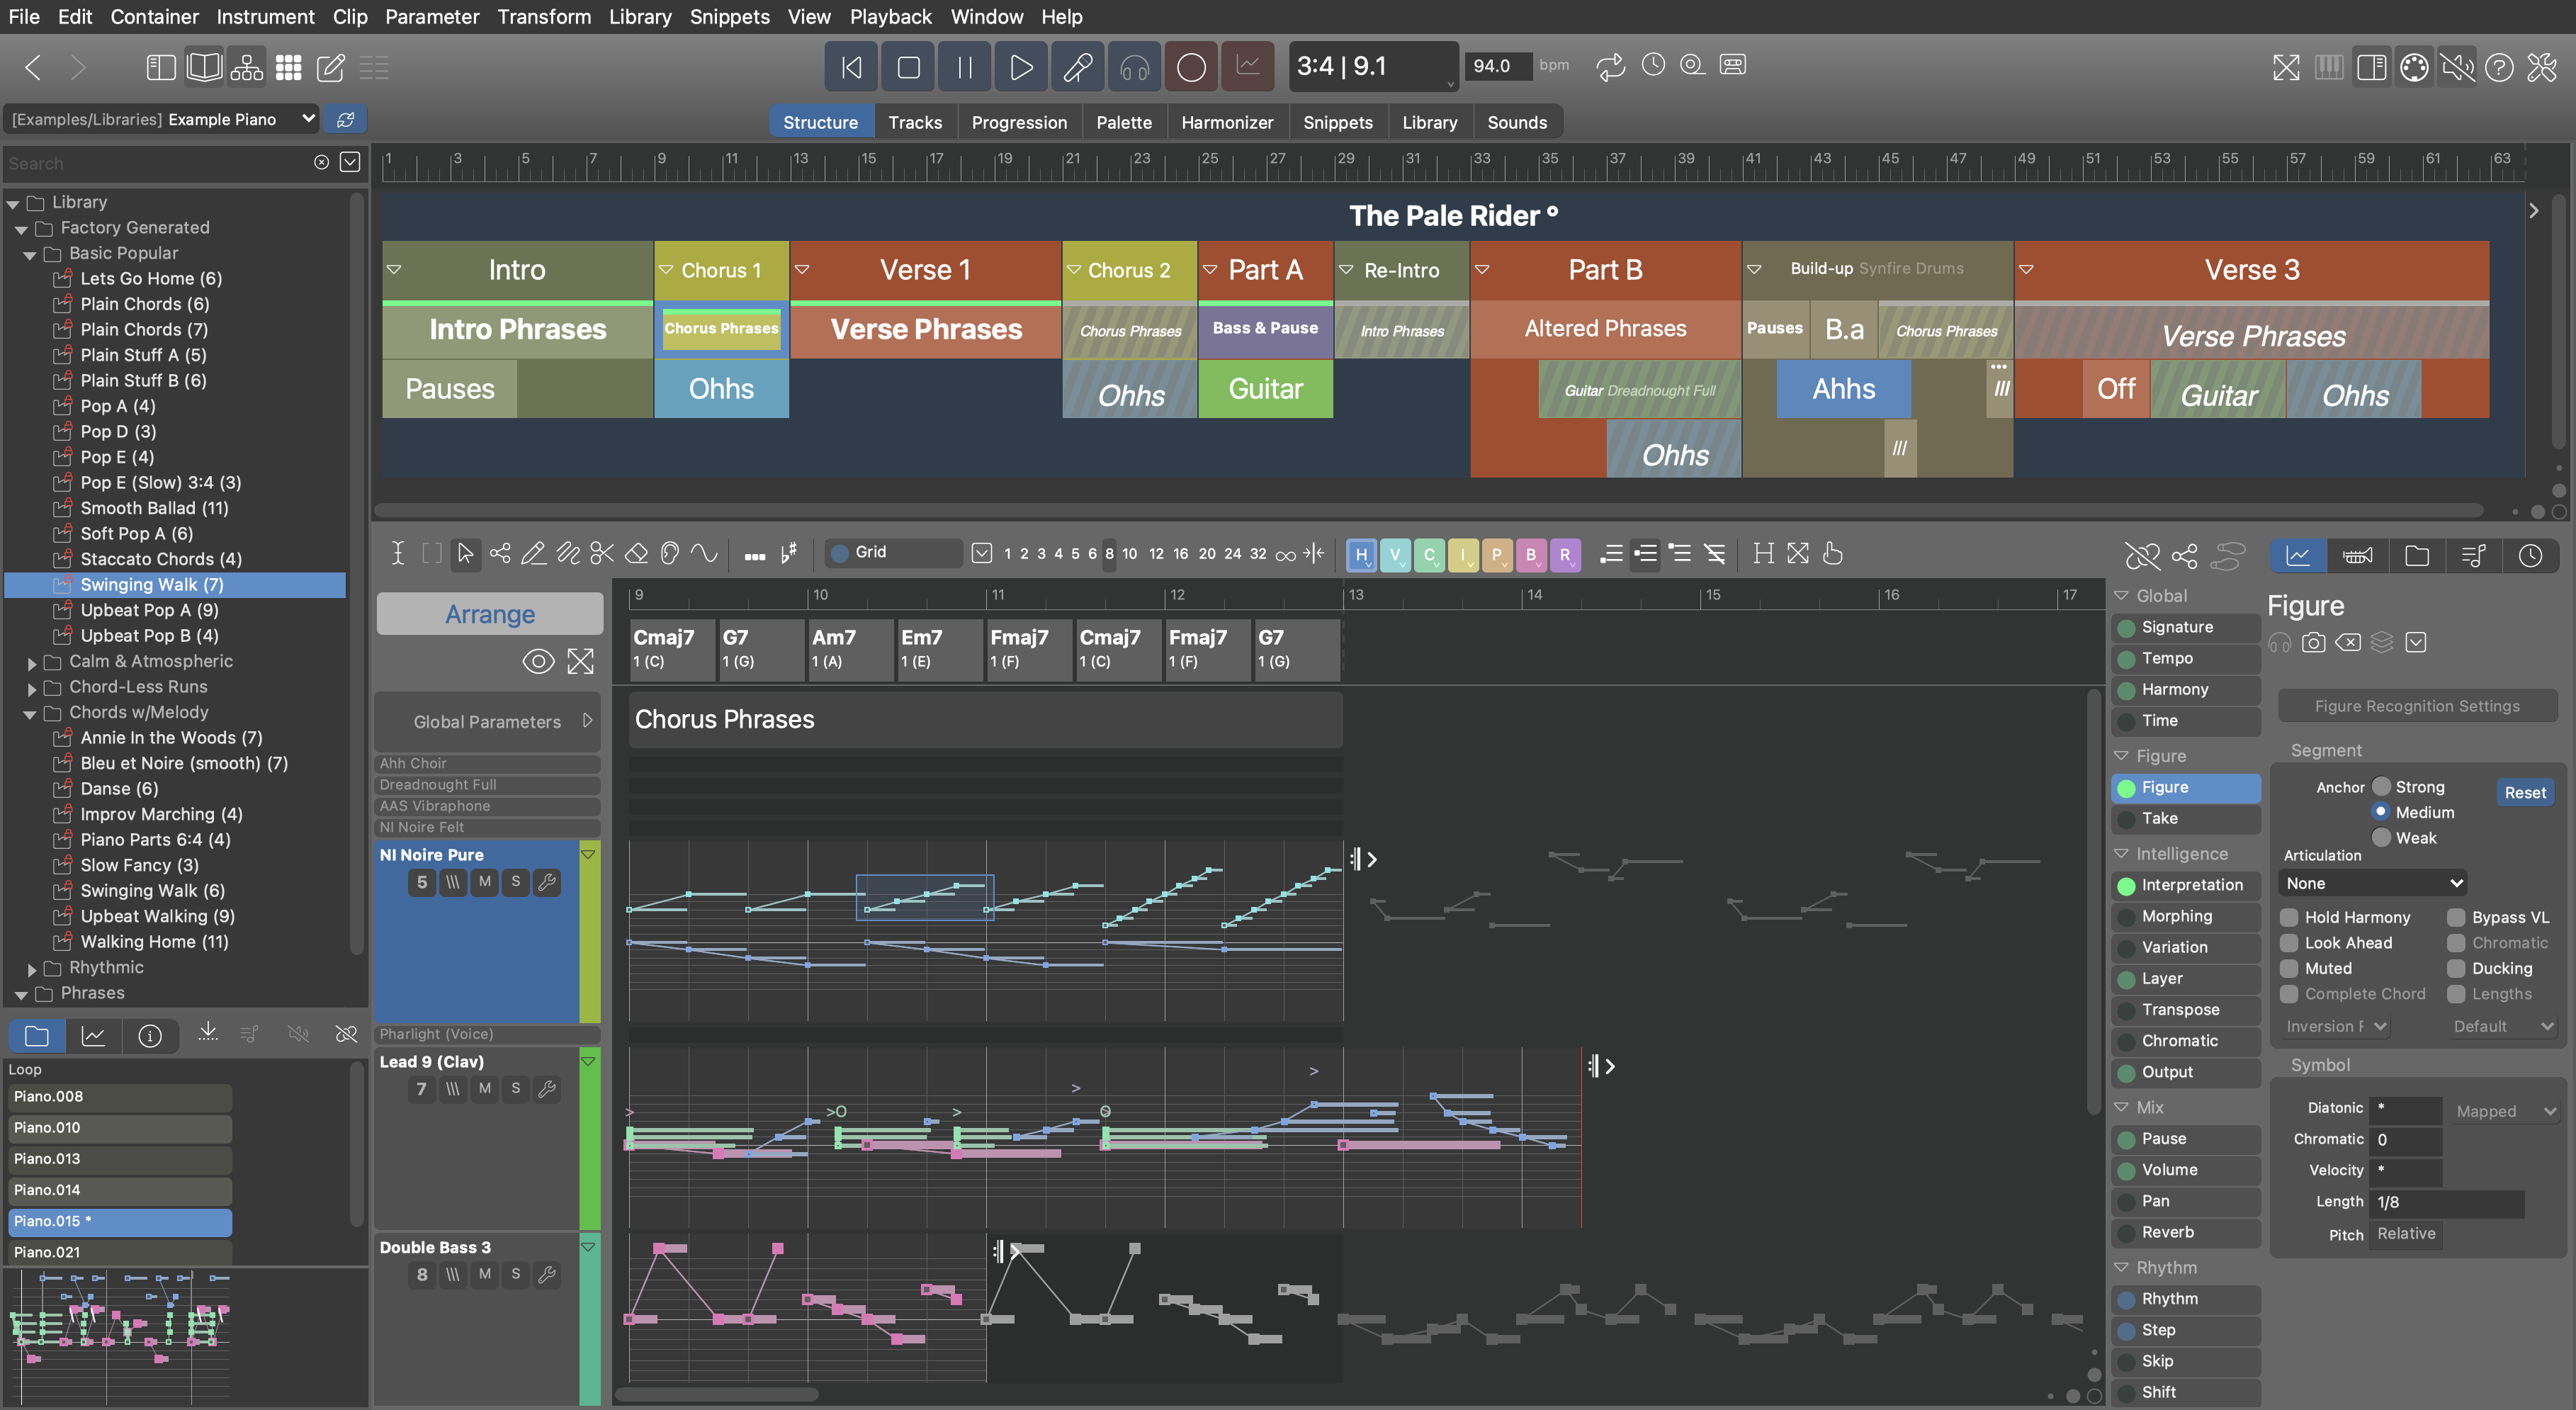This screenshot has height=1410, width=2576.
Task: Select the Piano.013 loop item
Action: (x=120, y=1158)
